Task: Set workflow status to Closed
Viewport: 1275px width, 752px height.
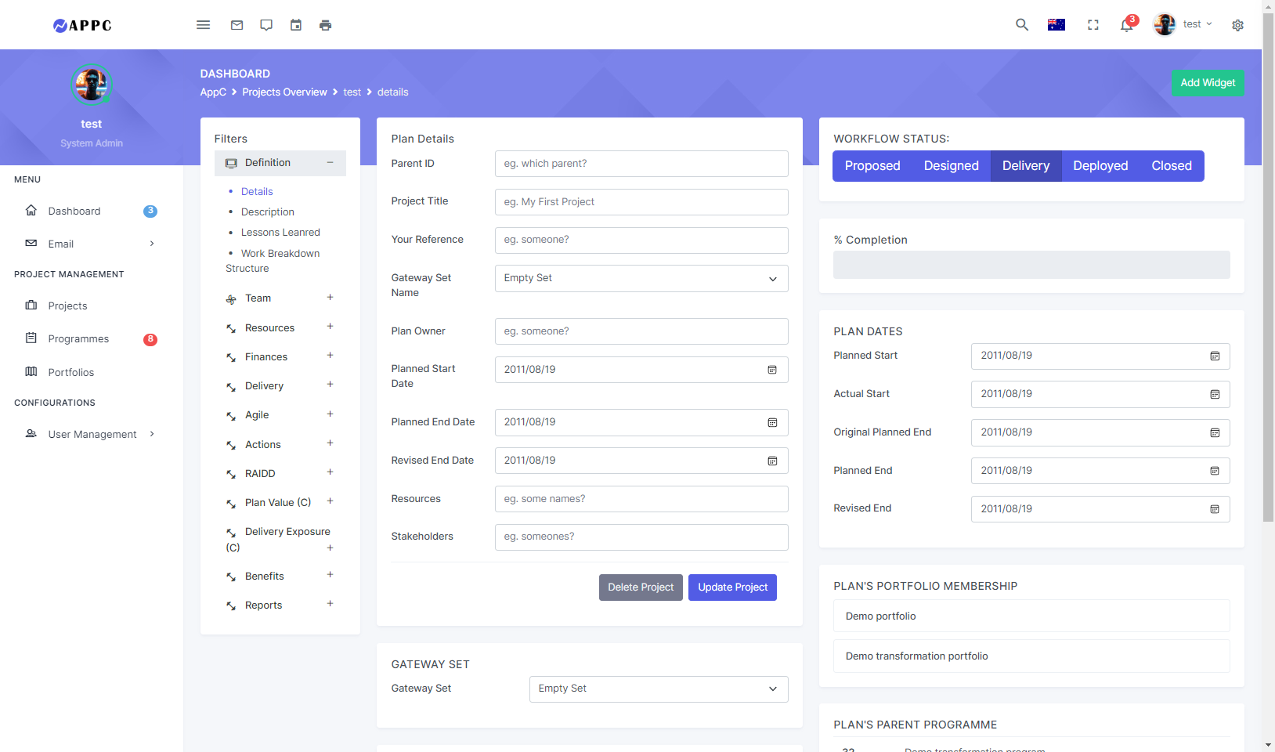Action: [1171, 166]
